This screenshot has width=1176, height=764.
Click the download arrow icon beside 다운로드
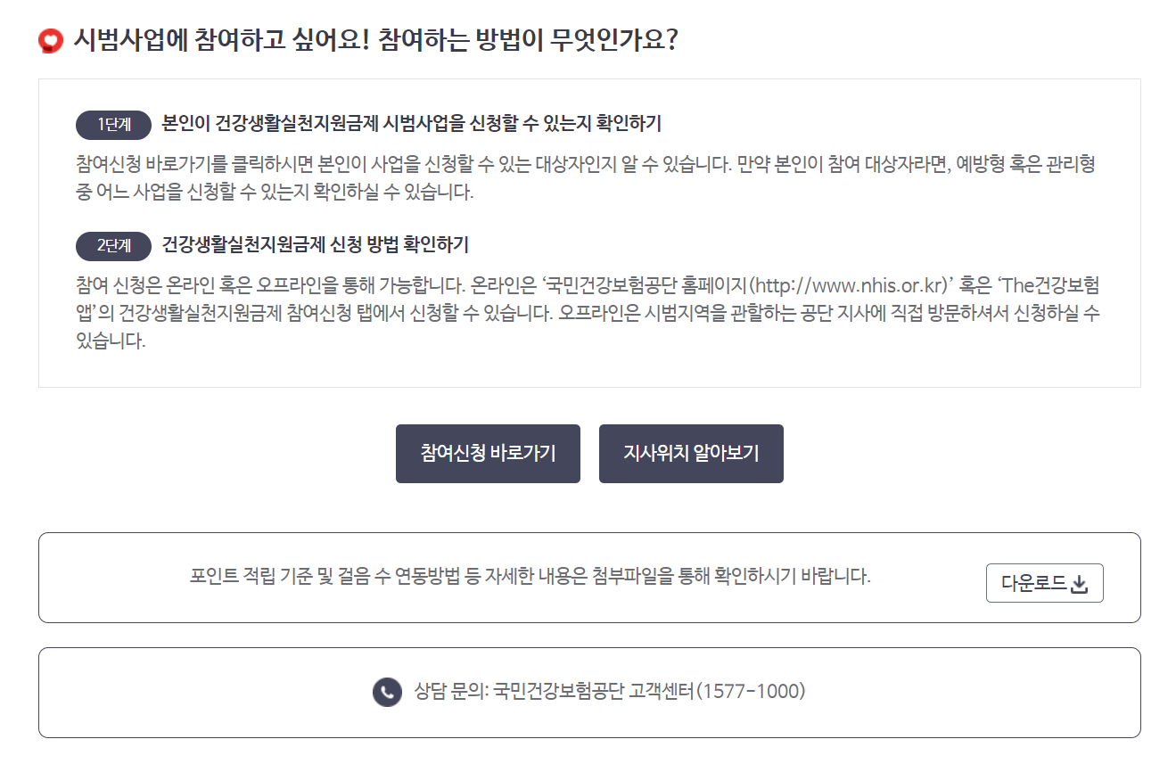click(1081, 583)
